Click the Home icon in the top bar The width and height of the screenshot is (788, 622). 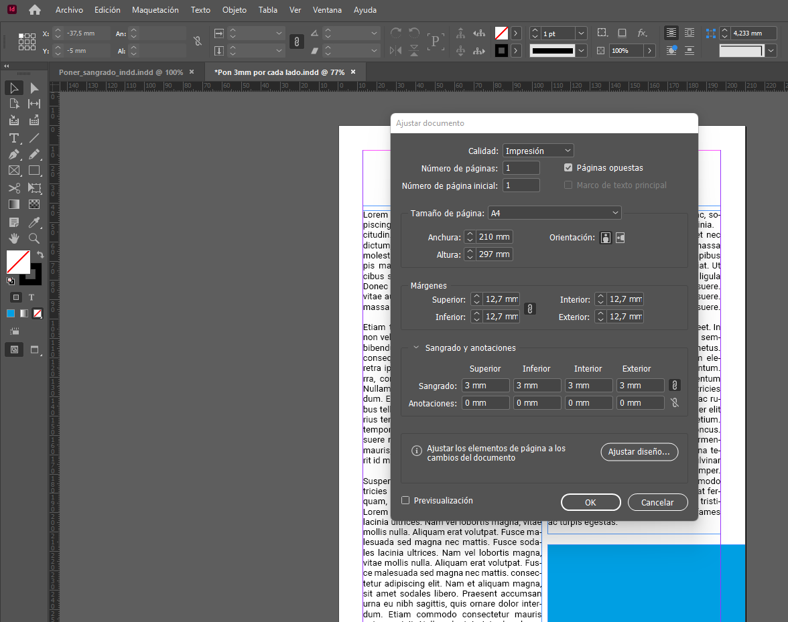[x=35, y=10]
